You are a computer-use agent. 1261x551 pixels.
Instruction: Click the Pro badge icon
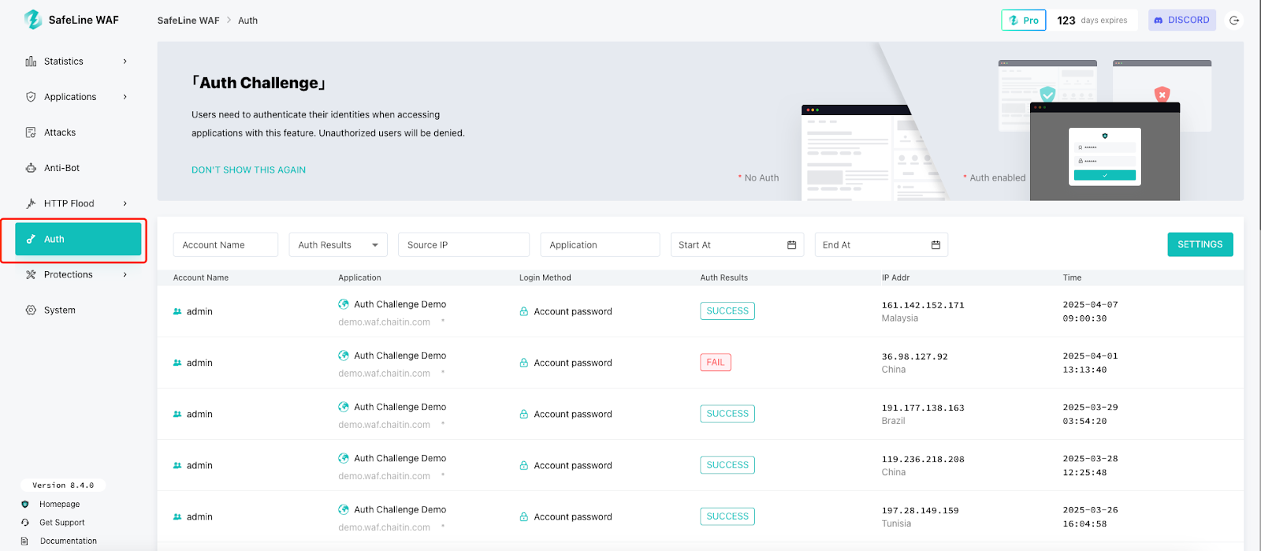(1014, 20)
